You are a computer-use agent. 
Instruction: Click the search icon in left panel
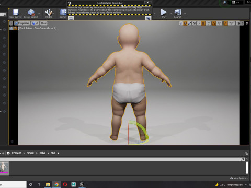[5, 15]
